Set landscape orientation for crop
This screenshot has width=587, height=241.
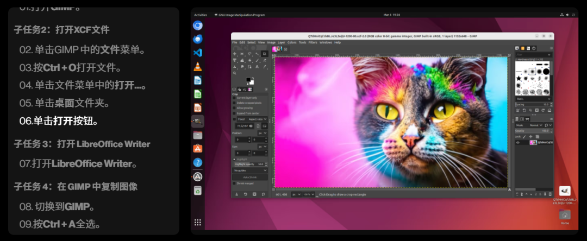click(x=264, y=126)
